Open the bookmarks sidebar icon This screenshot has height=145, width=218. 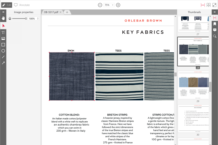215,24
